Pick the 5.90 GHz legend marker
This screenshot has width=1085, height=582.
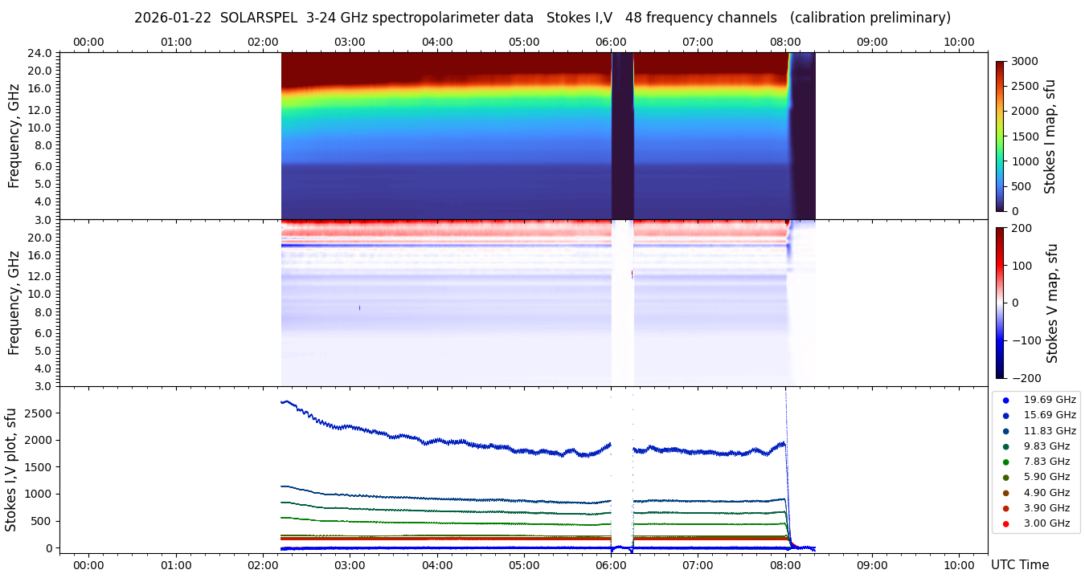pos(1005,478)
